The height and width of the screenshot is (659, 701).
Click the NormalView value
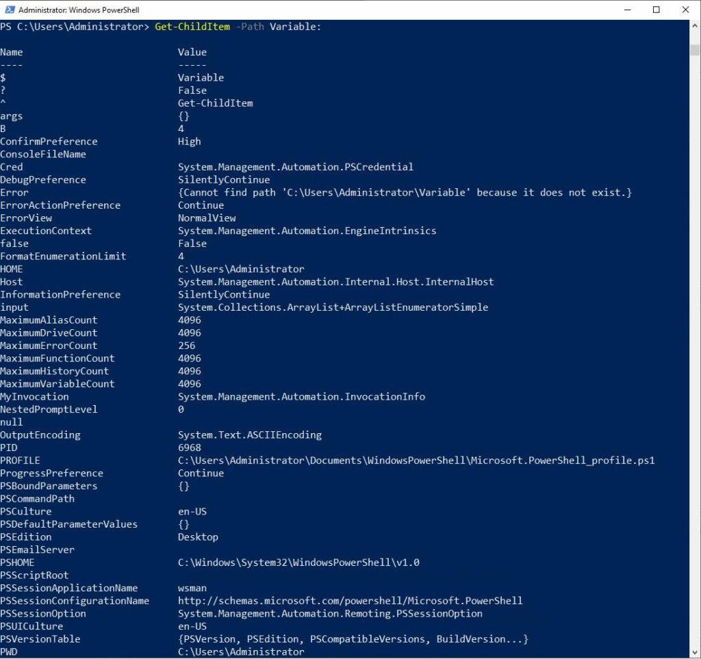click(x=207, y=218)
